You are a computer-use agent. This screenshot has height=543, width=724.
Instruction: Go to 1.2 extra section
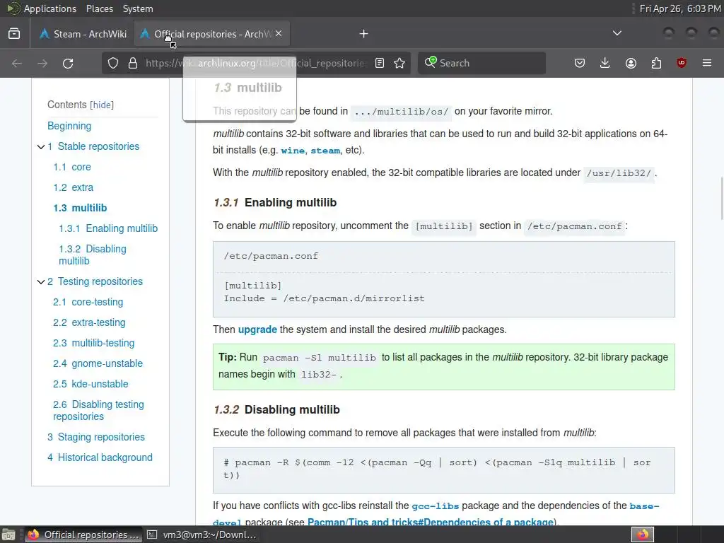coord(74,187)
